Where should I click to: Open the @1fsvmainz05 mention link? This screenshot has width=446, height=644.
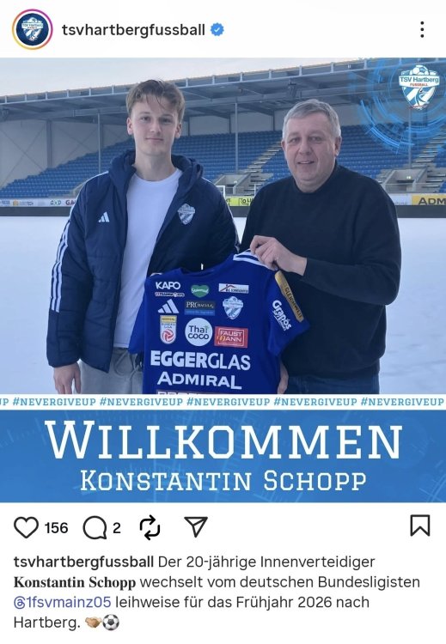point(63,602)
